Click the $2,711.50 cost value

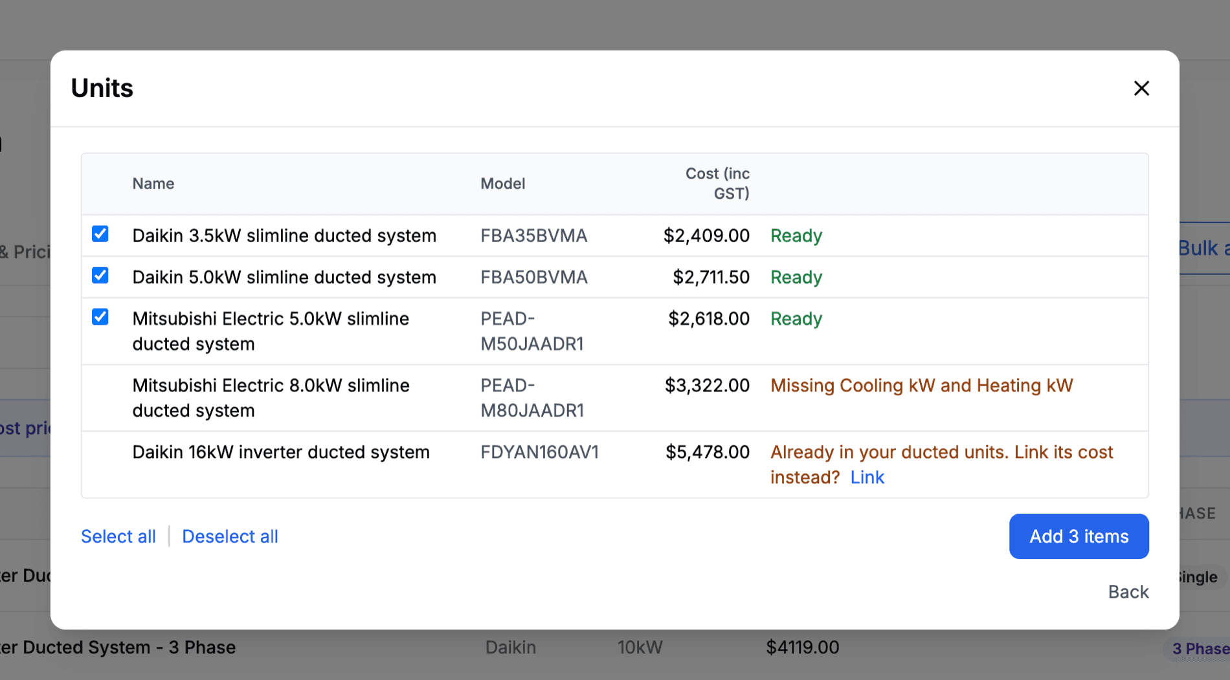pos(711,277)
